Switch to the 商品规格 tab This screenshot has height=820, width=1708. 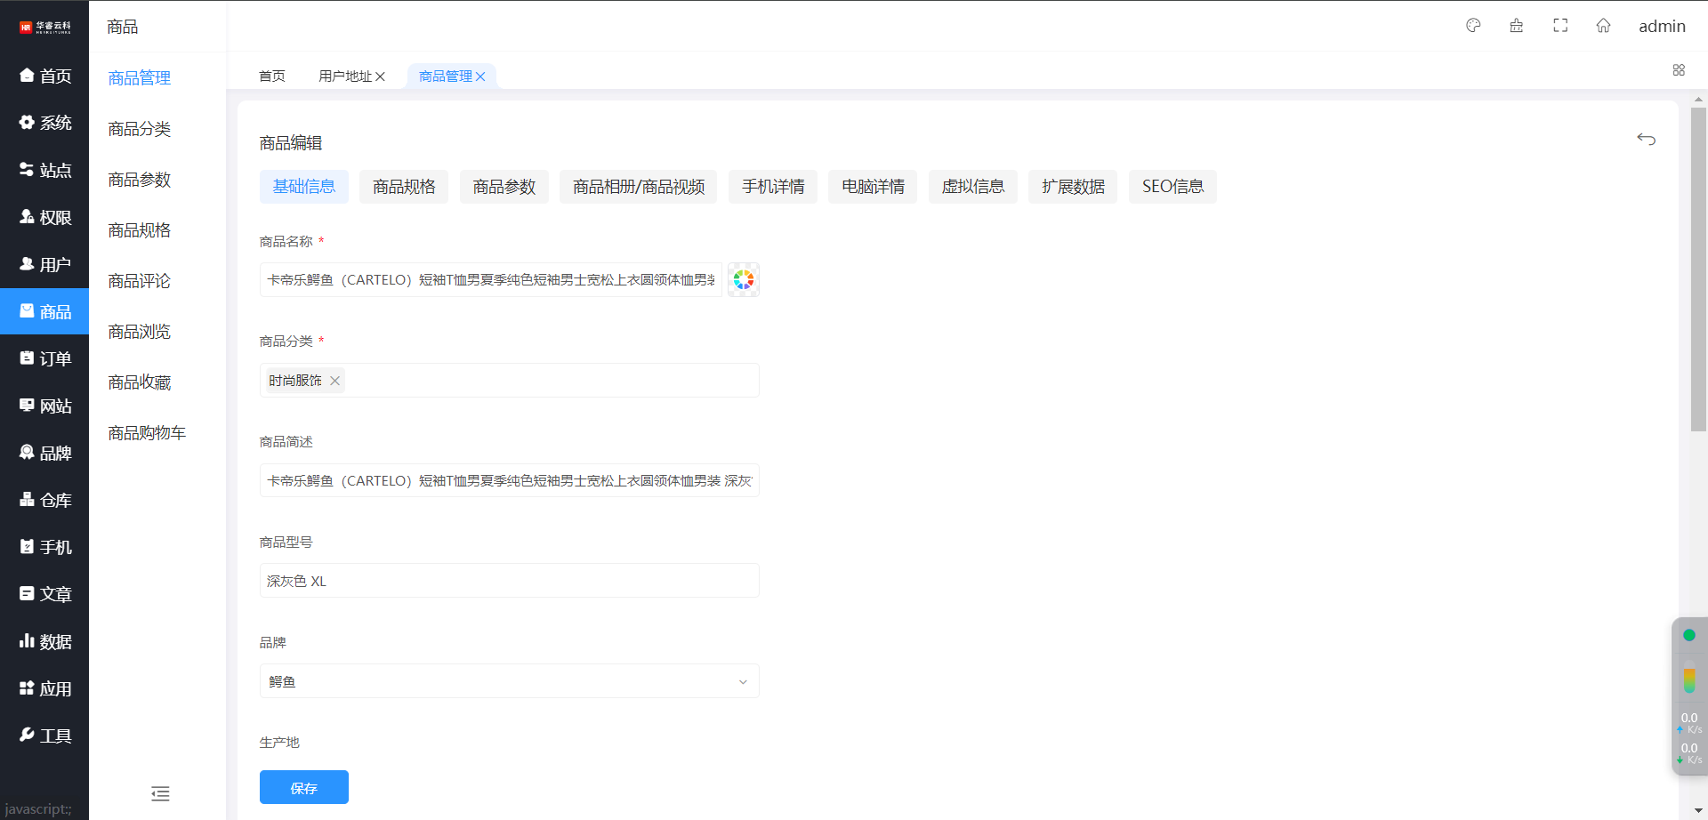click(x=404, y=187)
